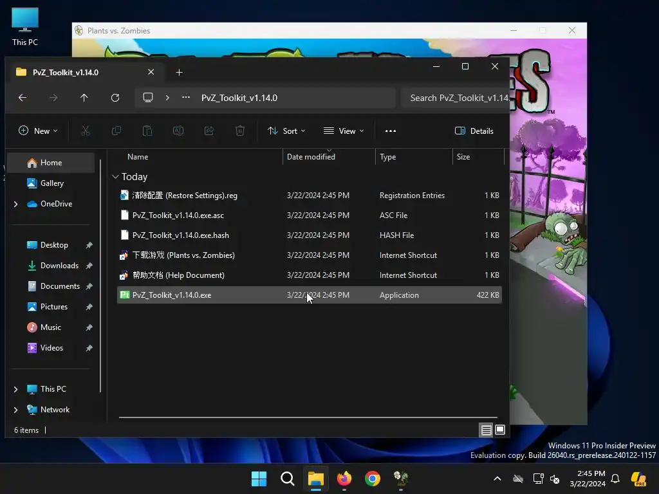Select the PvZ_Toolkit_v1.14.0.exe application
Viewport: 659px width, 494px height.
pyautogui.click(x=310, y=295)
